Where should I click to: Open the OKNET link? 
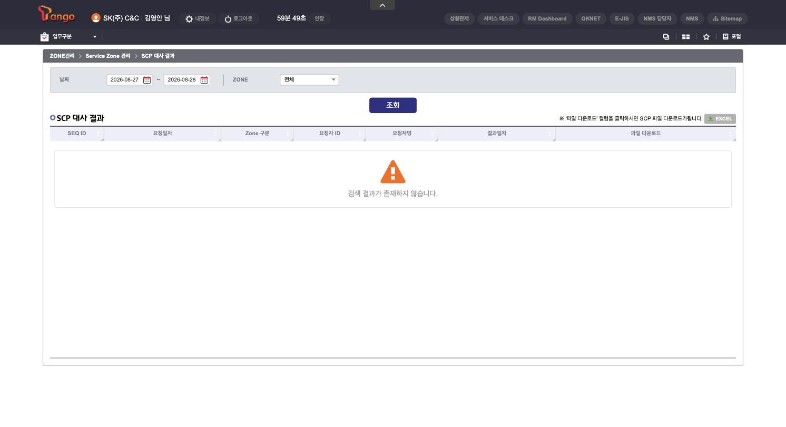pyautogui.click(x=591, y=18)
